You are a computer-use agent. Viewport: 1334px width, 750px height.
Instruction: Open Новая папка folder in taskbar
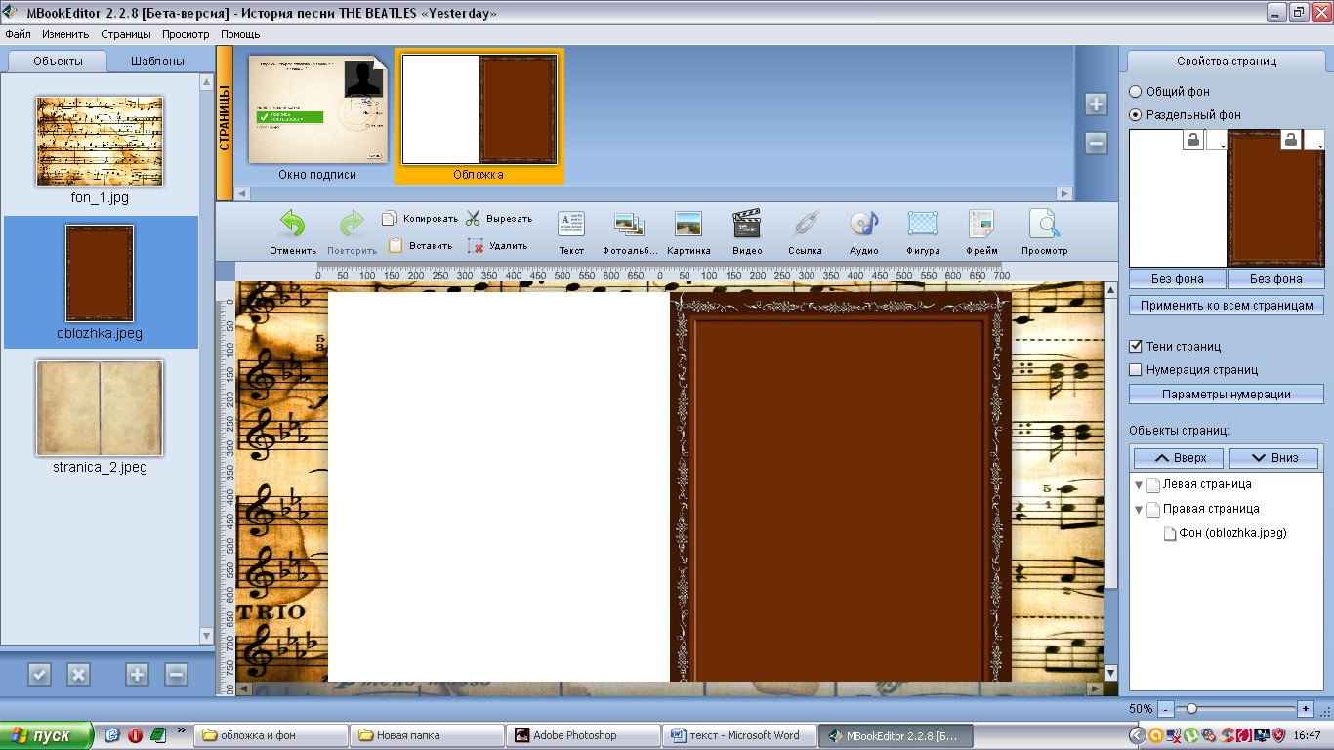point(427,735)
